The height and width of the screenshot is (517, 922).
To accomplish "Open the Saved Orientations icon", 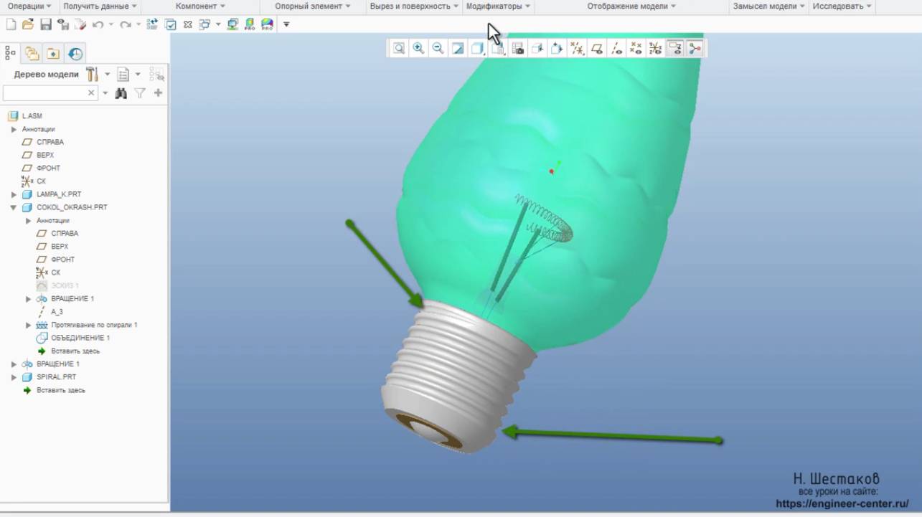I will click(x=498, y=49).
